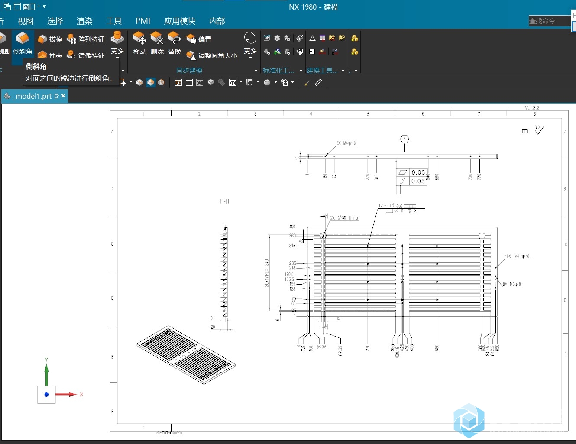
Task: Click the 镜像特征 mirror feature tool
Action: tap(85, 55)
